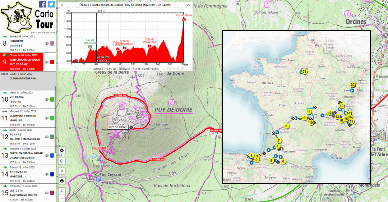Zoom out with the minus button
The image size is (388, 202).
pos(62,198)
